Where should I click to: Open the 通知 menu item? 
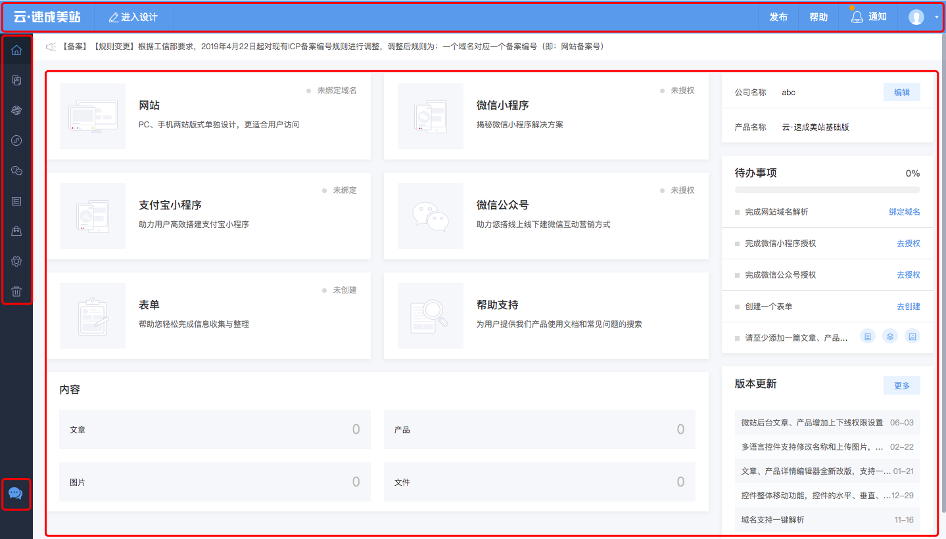coord(878,17)
